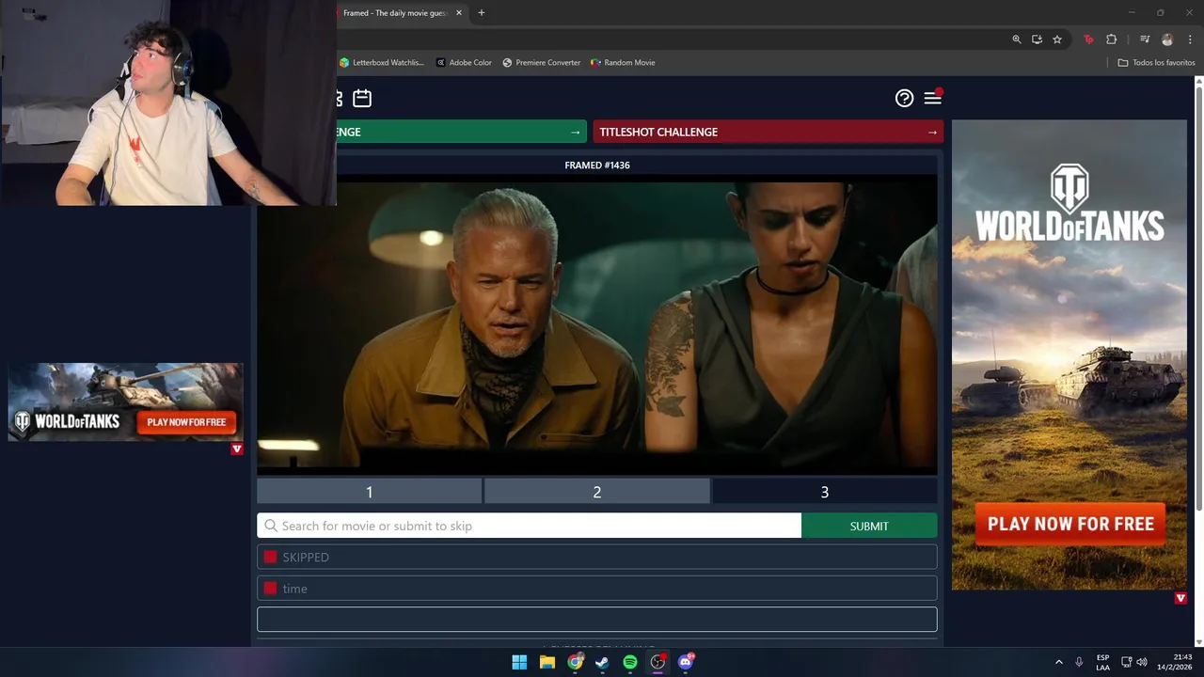The width and height of the screenshot is (1204, 677).
Task: Click Play Now For Free on large ad
Action: point(1070,524)
